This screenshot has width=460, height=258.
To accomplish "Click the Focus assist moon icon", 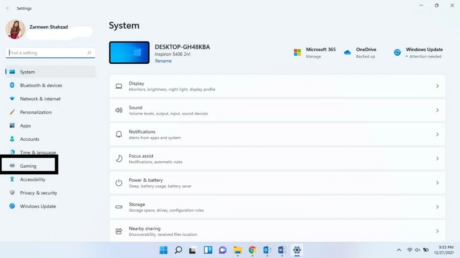I will (119, 159).
